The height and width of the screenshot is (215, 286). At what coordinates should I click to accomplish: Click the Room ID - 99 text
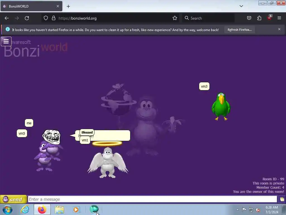pos(273,179)
